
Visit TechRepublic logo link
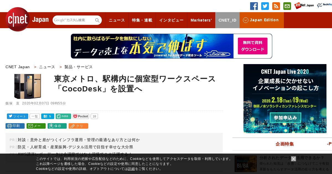click(x=324, y=6)
